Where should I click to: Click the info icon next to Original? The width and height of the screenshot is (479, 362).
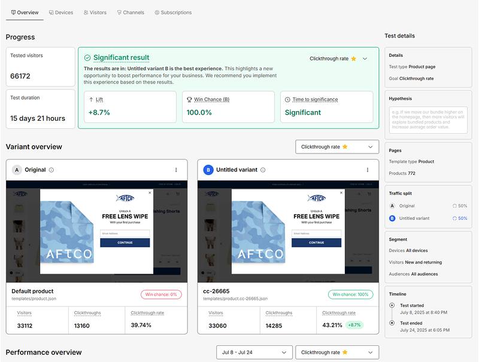(51, 170)
